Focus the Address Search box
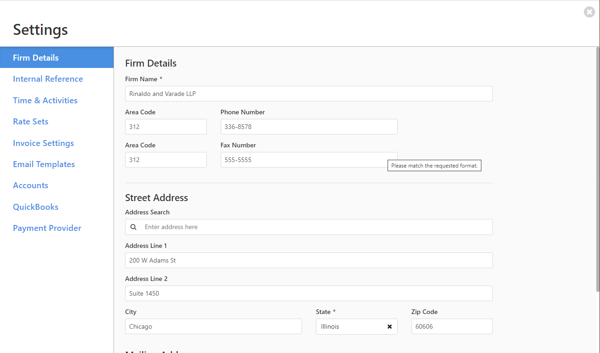 315,227
